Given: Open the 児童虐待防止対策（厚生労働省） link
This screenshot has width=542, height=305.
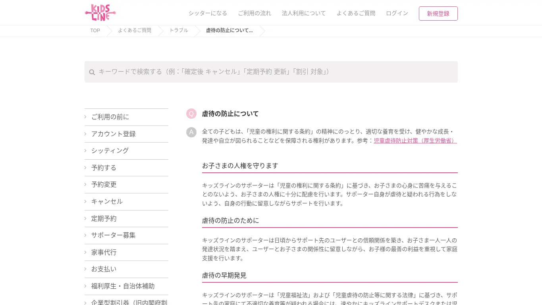Looking at the screenshot, I should (x=415, y=141).
